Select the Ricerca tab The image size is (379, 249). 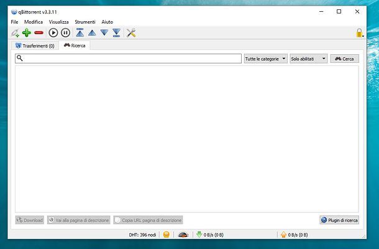(x=75, y=45)
